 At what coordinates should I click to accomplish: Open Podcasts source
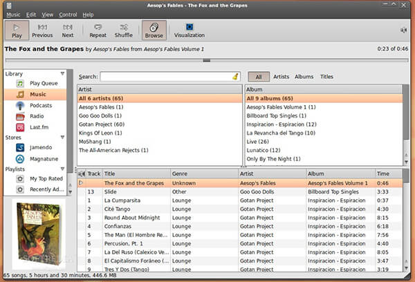[x=35, y=105]
